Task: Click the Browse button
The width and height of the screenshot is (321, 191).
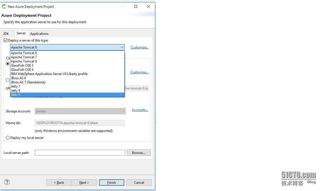Action: click(138, 153)
